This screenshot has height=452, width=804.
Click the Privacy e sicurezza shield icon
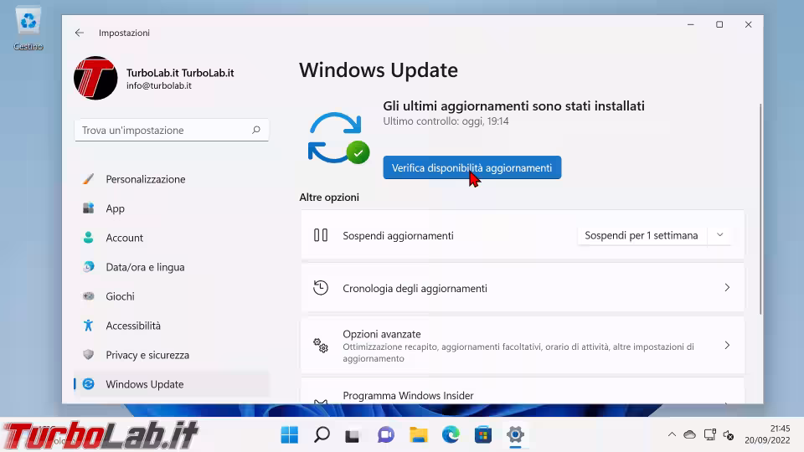[x=88, y=354]
